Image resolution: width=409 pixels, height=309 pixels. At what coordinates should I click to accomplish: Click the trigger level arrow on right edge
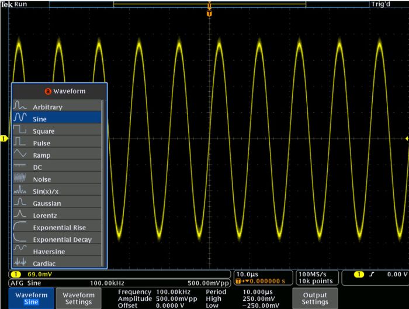tap(407, 138)
